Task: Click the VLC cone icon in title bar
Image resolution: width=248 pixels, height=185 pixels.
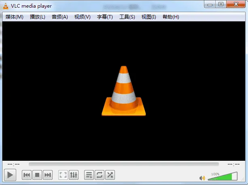Action: [x=6, y=5]
